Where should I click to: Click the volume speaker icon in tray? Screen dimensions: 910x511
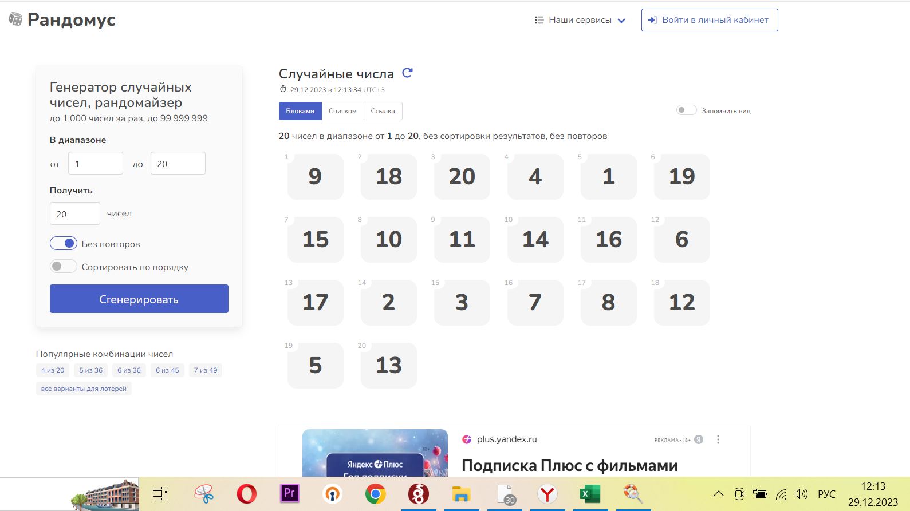pos(801,494)
